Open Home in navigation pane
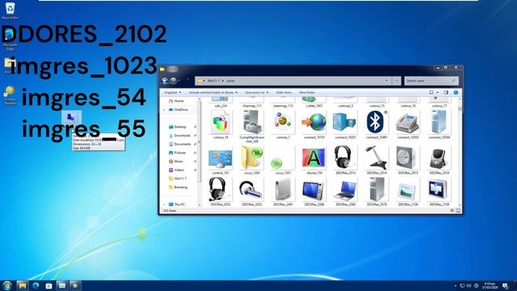Viewport: 517px width, 291px height. pos(176,101)
